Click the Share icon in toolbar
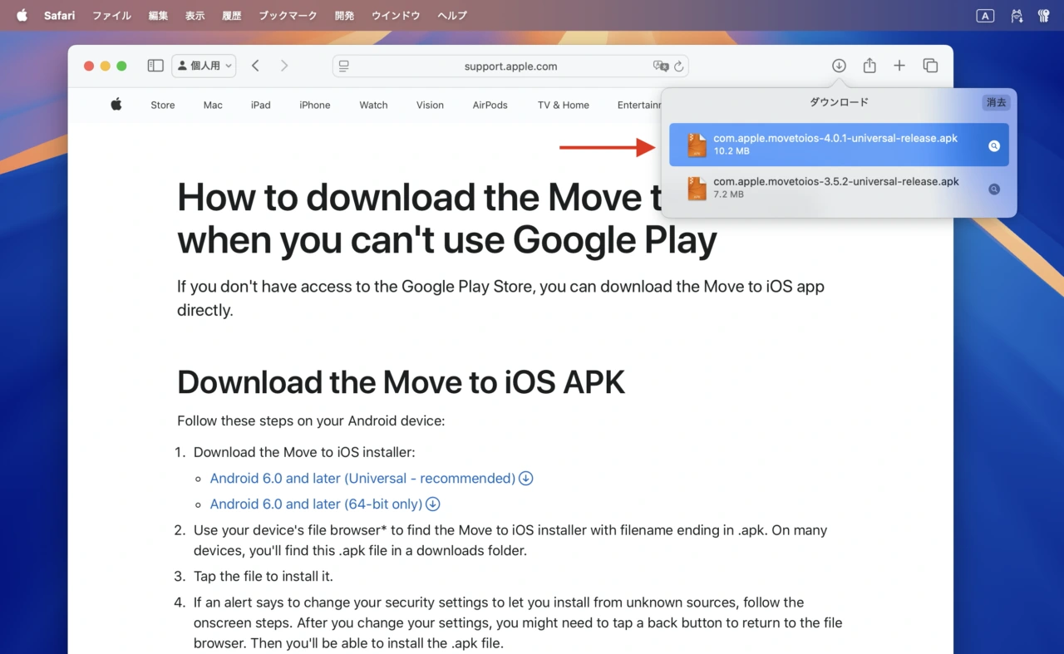The image size is (1064, 654). pos(869,66)
